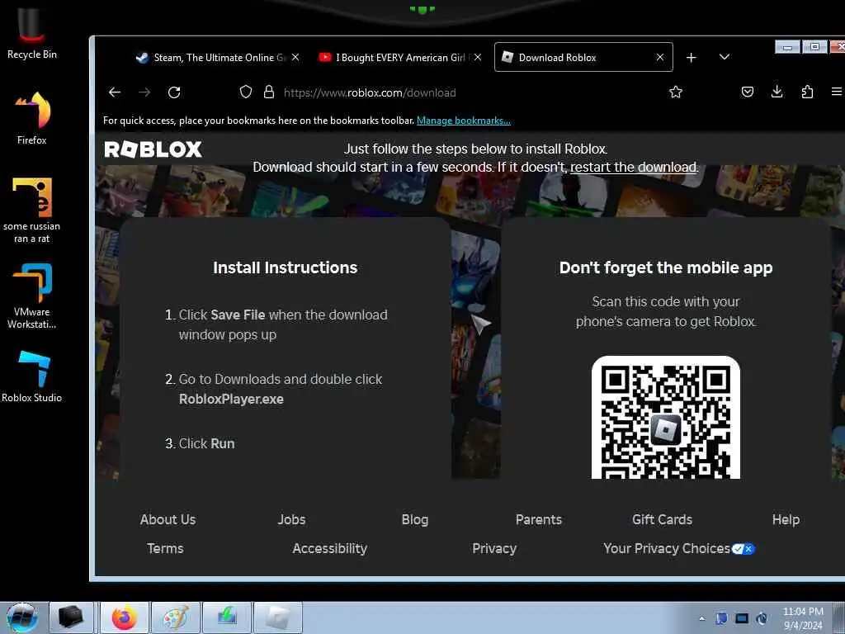This screenshot has height=634, width=845.
Task: Close the Download Roblox tab
Action: [659, 57]
